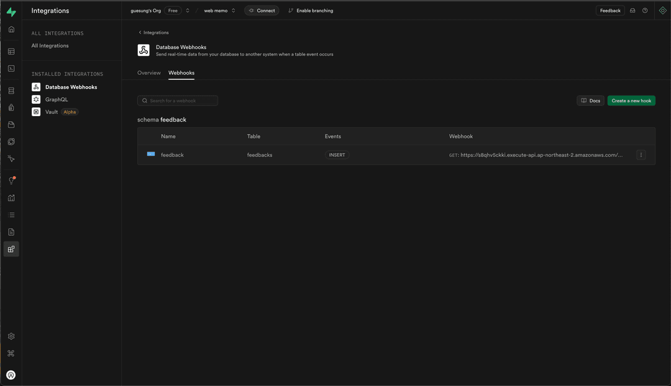Go to Project Home icon
The height and width of the screenshot is (386, 671).
coord(11,30)
